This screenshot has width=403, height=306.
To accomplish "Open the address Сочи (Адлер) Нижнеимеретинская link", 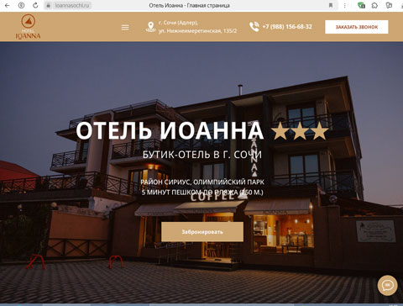I will pyautogui.click(x=197, y=27).
